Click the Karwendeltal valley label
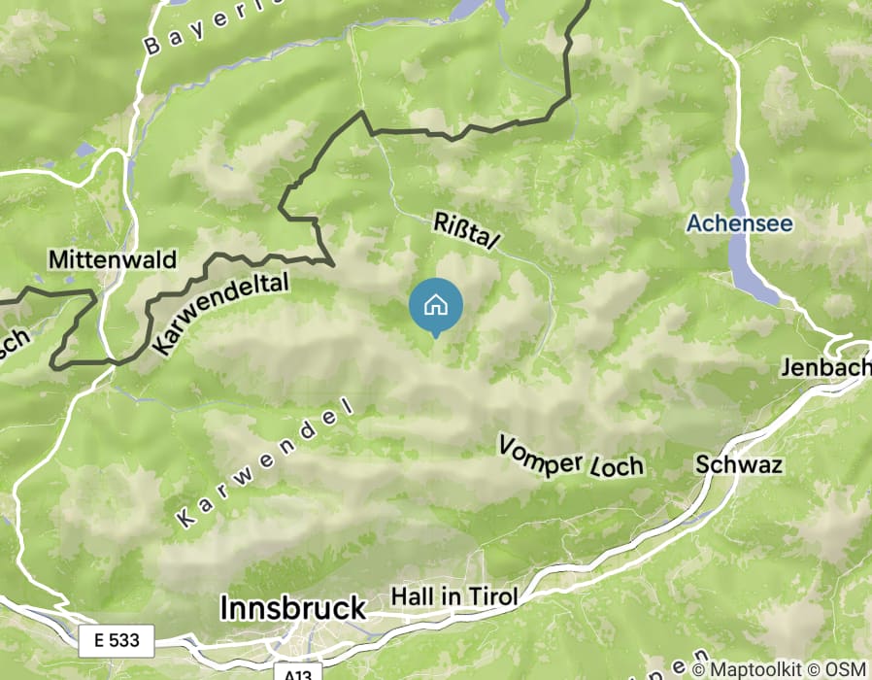872x680 pixels. [x=220, y=313]
